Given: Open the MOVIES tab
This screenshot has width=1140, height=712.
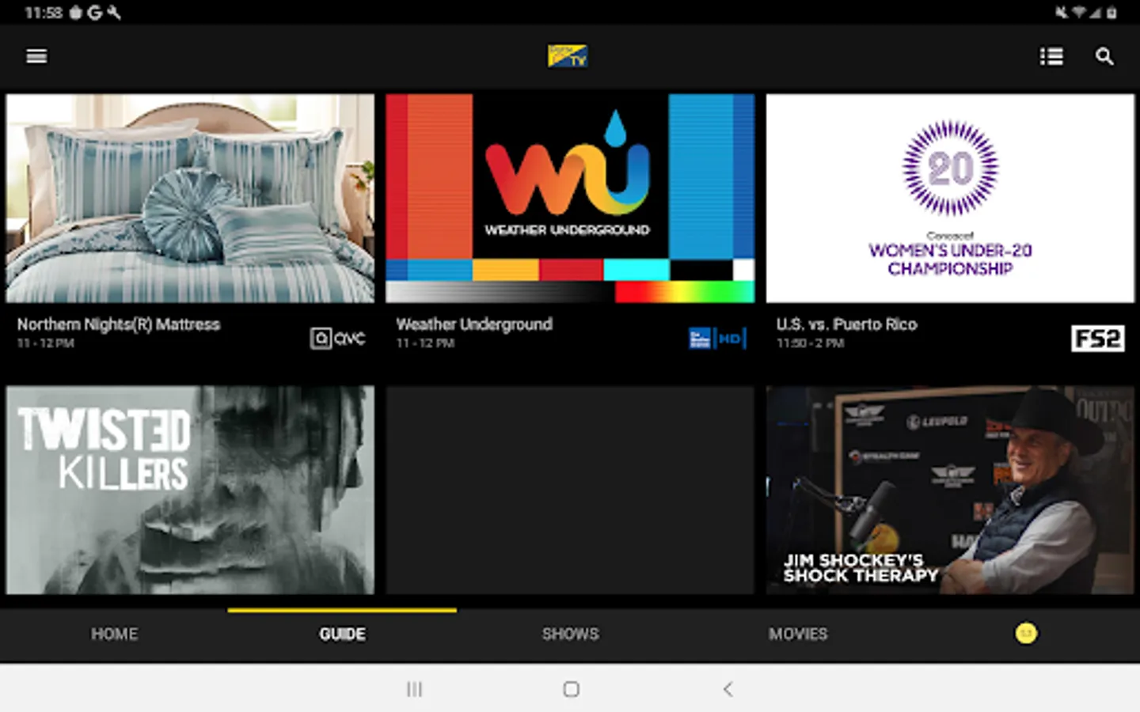Looking at the screenshot, I should tap(798, 634).
